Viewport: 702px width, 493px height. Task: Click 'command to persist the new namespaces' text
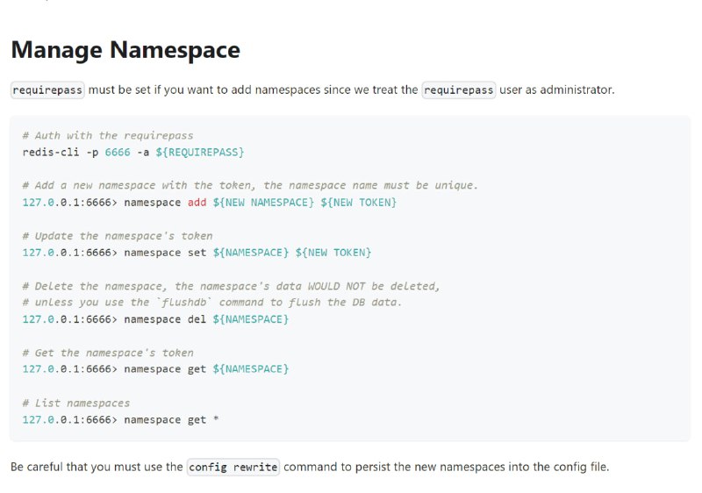pyautogui.click(x=394, y=467)
